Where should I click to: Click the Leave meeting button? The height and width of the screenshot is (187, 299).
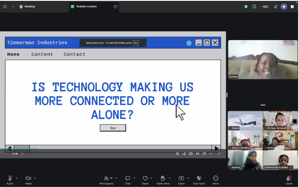click(x=289, y=180)
